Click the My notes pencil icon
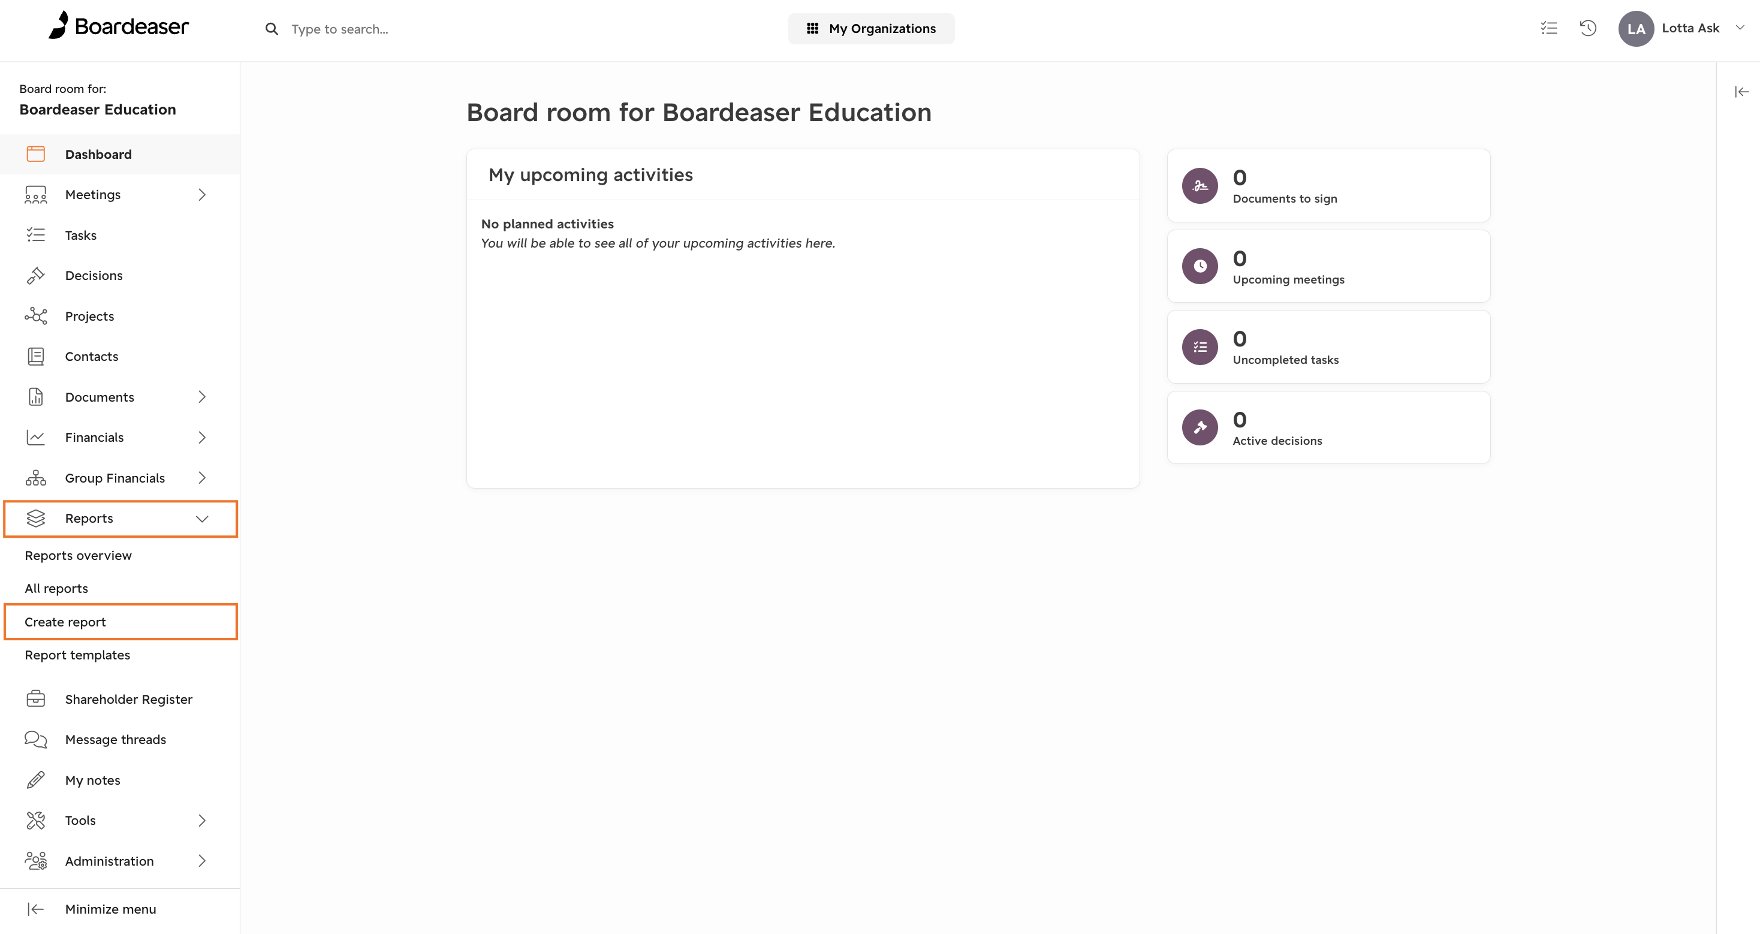This screenshot has width=1760, height=934. (x=35, y=779)
